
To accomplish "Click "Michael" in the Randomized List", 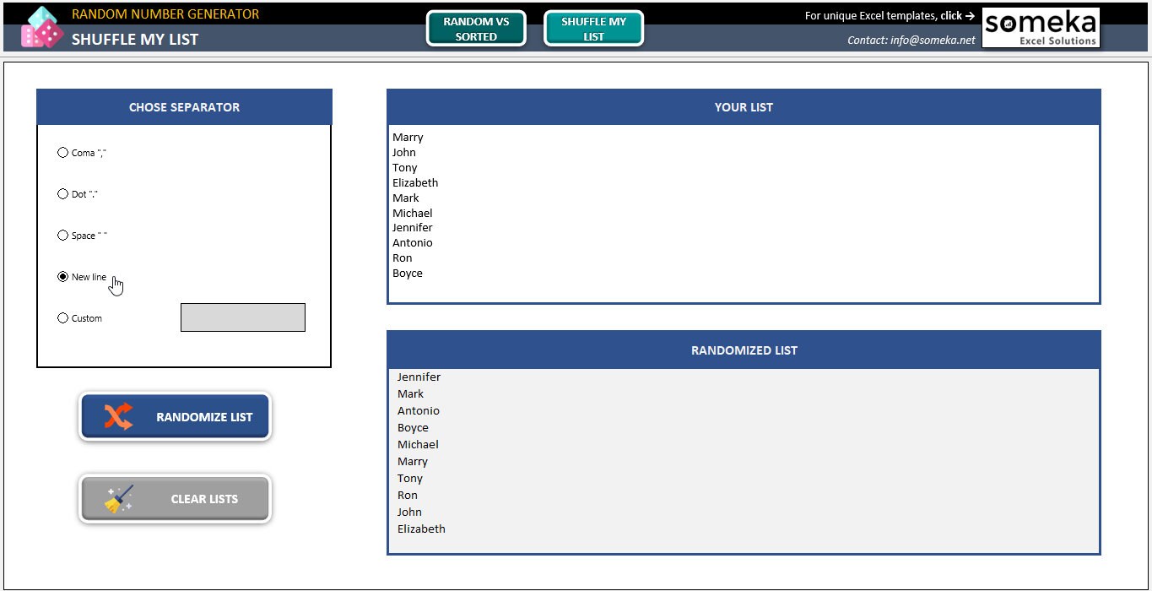I will point(419,445).
